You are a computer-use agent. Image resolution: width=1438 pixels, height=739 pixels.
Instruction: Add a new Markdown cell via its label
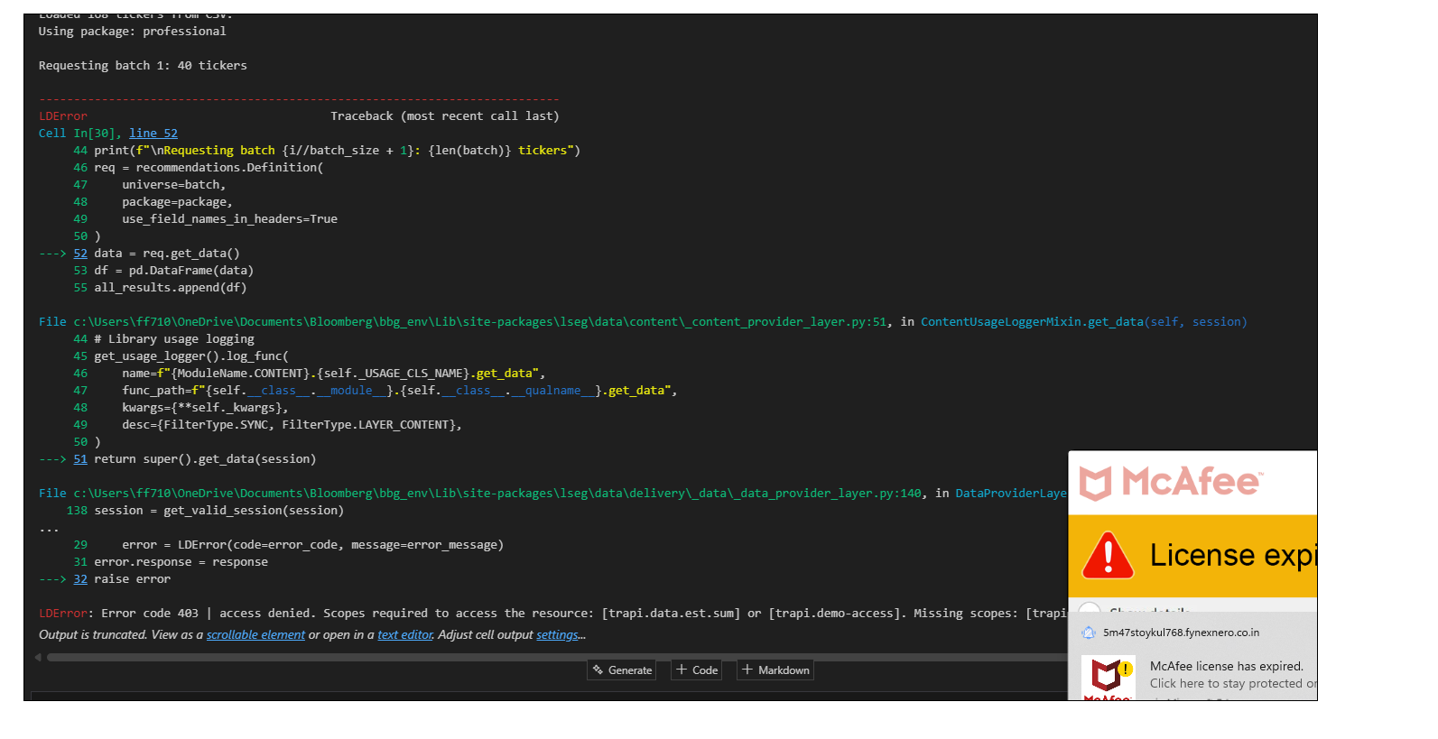pos(784,670)
